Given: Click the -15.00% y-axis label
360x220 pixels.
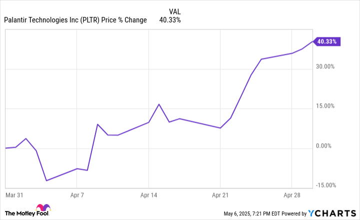Looking at the screenshot, I should pyautogui.click(x=326, y=185).
